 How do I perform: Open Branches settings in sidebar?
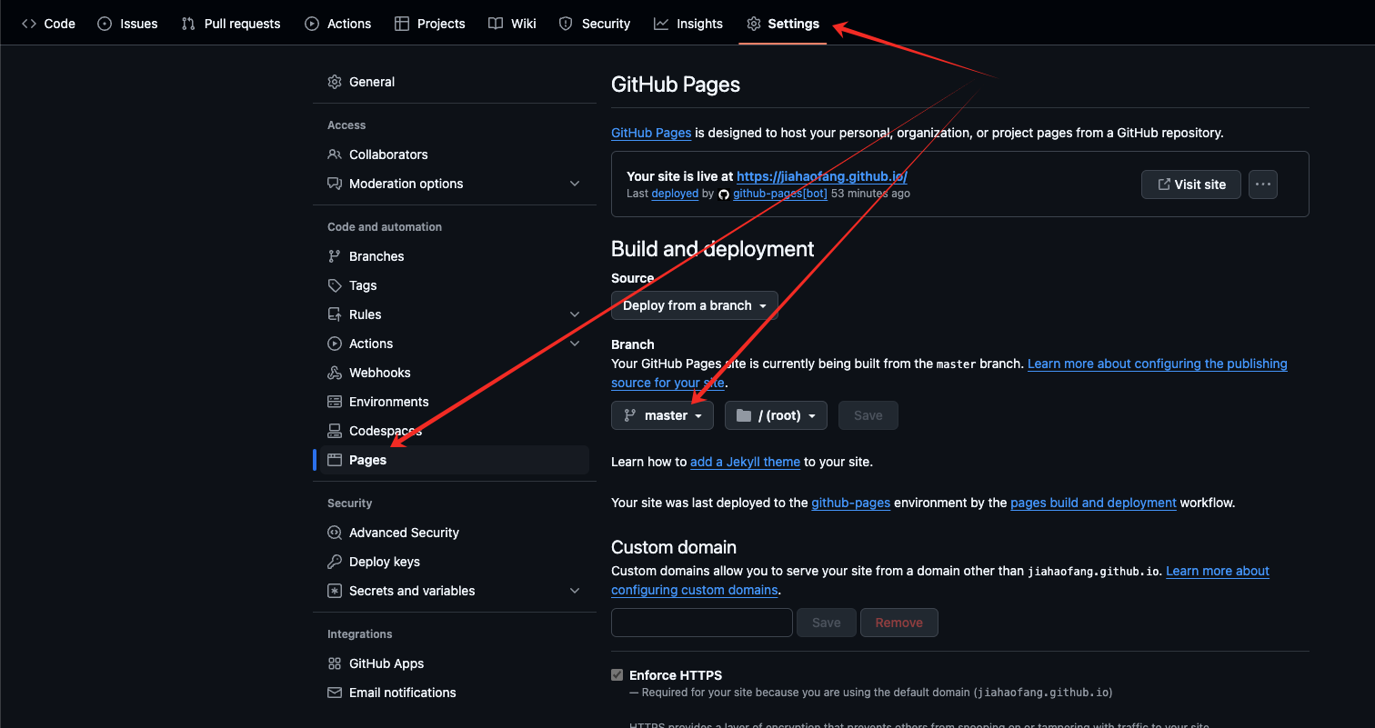pyautogui.click(x=455, y=256)
